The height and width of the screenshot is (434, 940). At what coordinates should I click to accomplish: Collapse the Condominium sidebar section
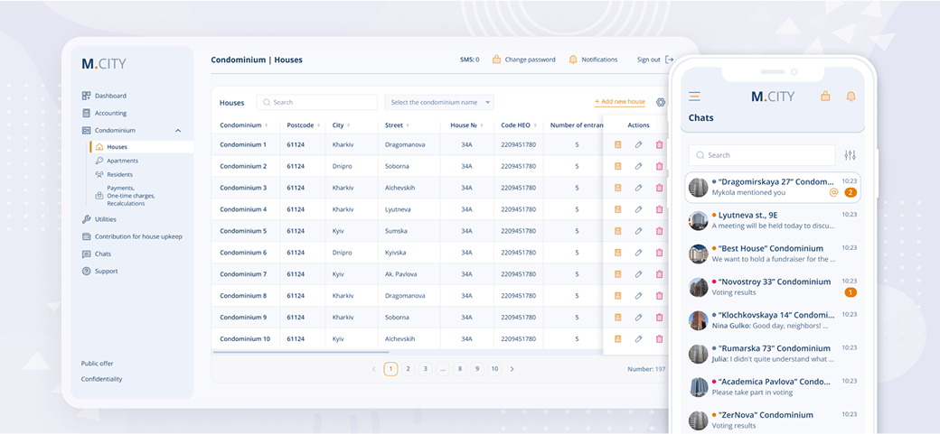click(178, 131)
